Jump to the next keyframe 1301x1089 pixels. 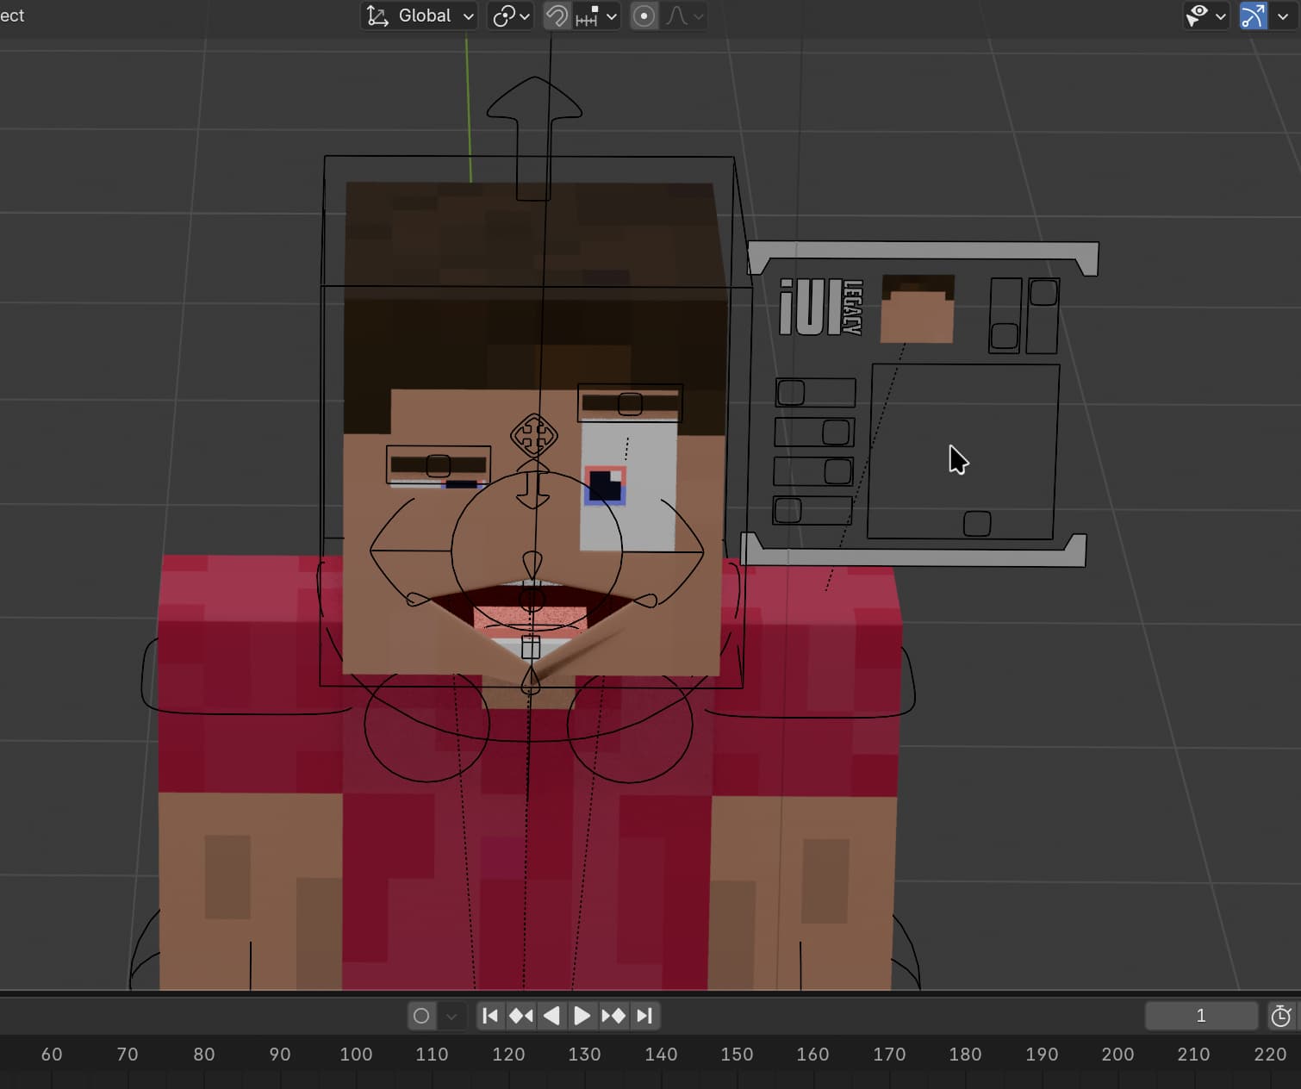pos(613,1016)
